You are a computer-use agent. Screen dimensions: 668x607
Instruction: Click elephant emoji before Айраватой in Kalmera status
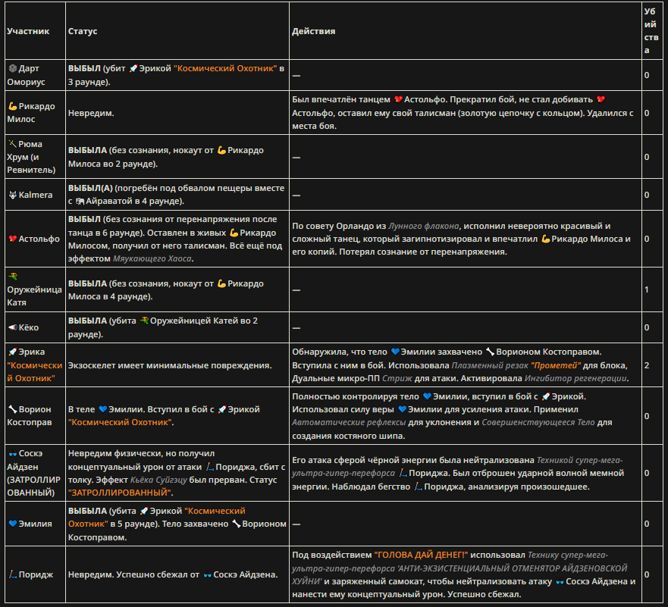[80, 202]
